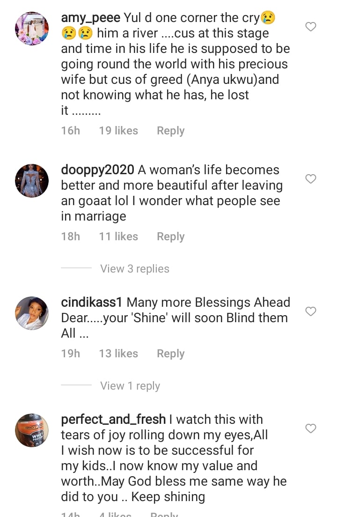Open the dooppy2020 username link
Screen dimensions: 337x517
[98, 170]
